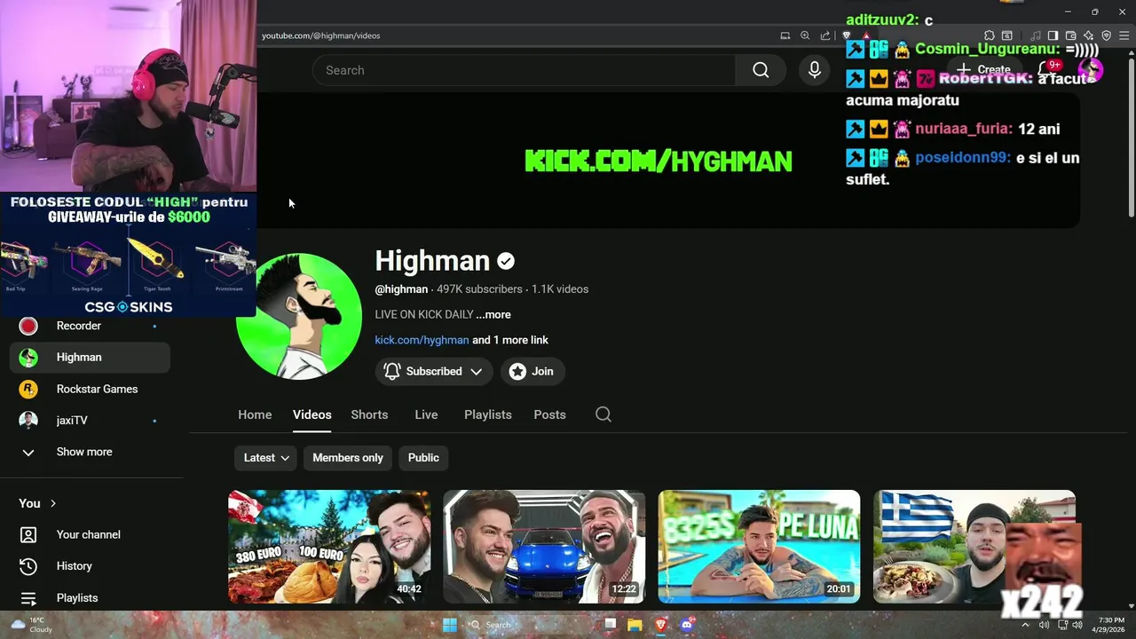Open History in sidebar
Viewport: 1136px width, 639px height.
pos(90,566)
